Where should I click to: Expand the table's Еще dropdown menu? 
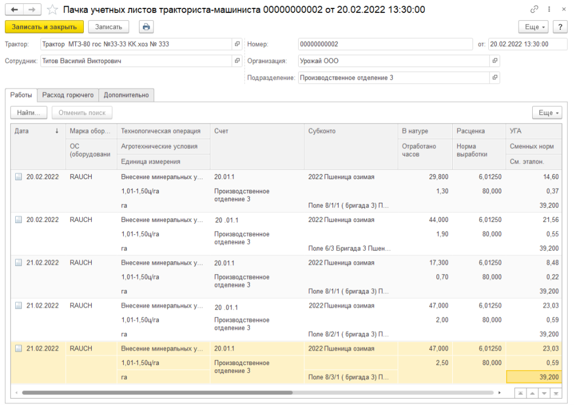point(548,113)
